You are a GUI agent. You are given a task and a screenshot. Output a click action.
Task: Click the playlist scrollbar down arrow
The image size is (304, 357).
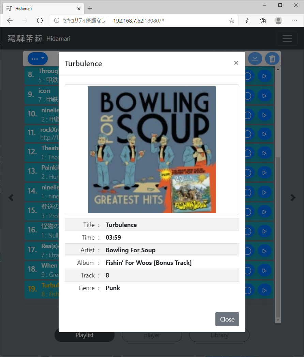(278, 320)
